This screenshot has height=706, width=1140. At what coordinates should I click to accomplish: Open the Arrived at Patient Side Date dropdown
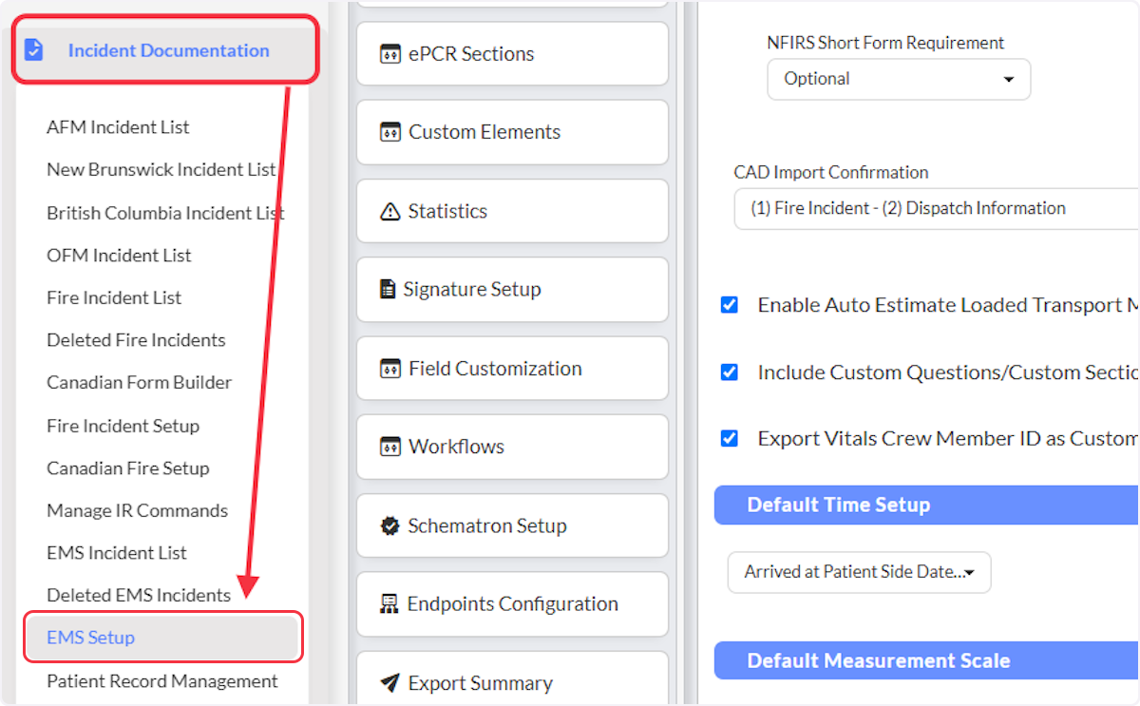point(860,572)
